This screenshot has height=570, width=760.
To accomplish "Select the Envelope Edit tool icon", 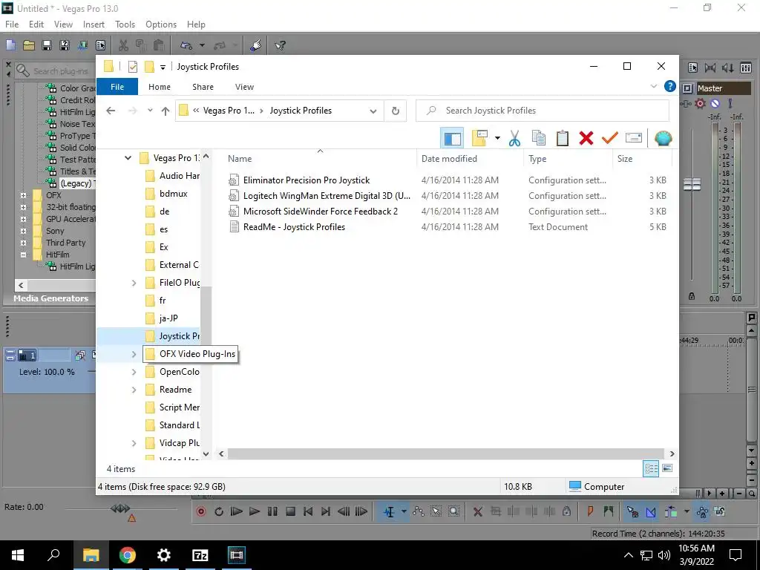I will [419, 511].
